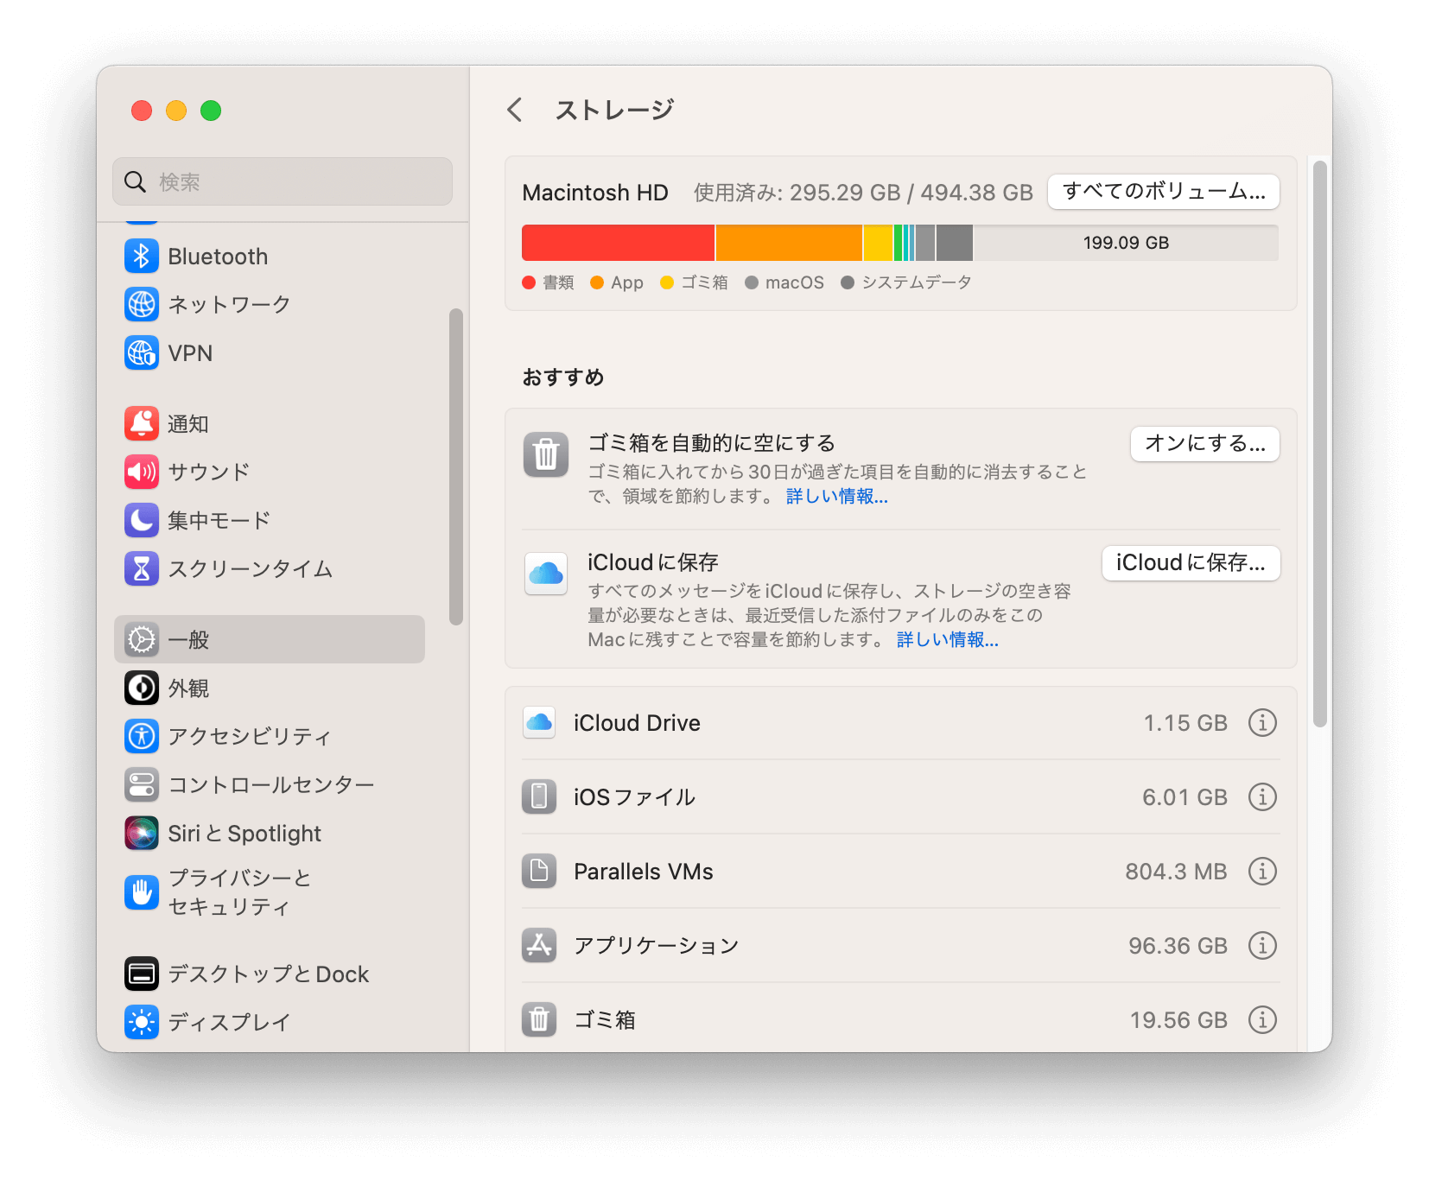
Task: Select the ネットワーク globe icon
Action: [142, 304]
